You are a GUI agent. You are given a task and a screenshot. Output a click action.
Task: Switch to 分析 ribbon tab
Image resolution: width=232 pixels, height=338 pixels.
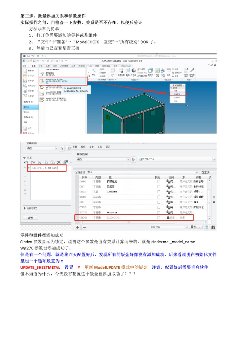(41, 66)
